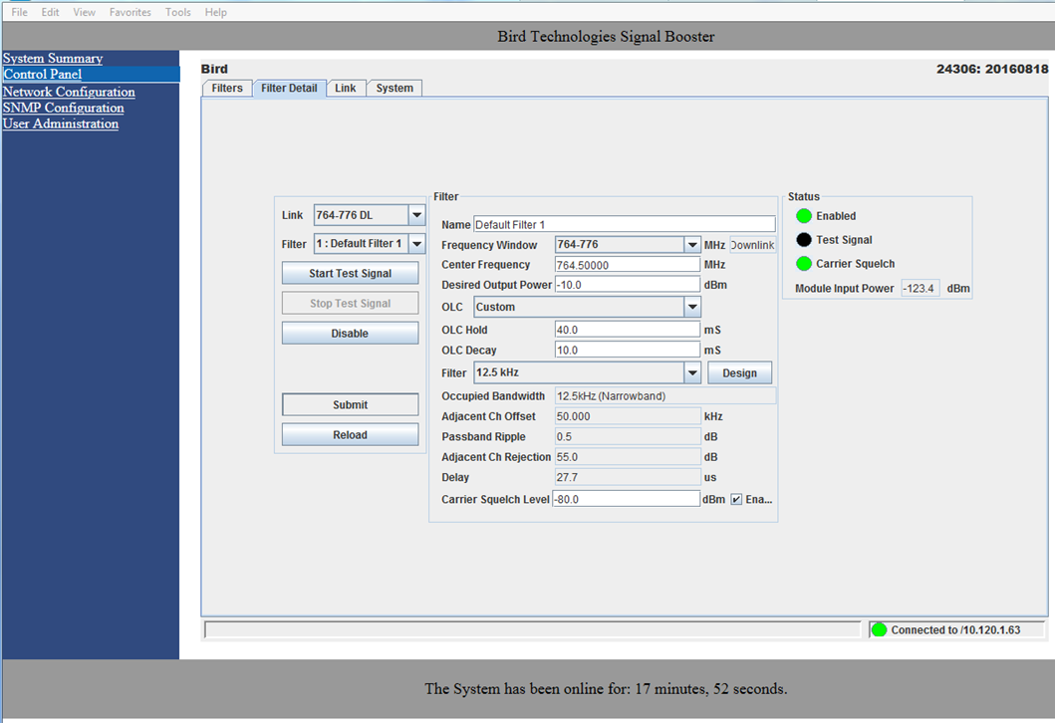Click the Connected to /10.120.1.63 status text
This screenshot has height=723, width=1055.
coord(955,630)
